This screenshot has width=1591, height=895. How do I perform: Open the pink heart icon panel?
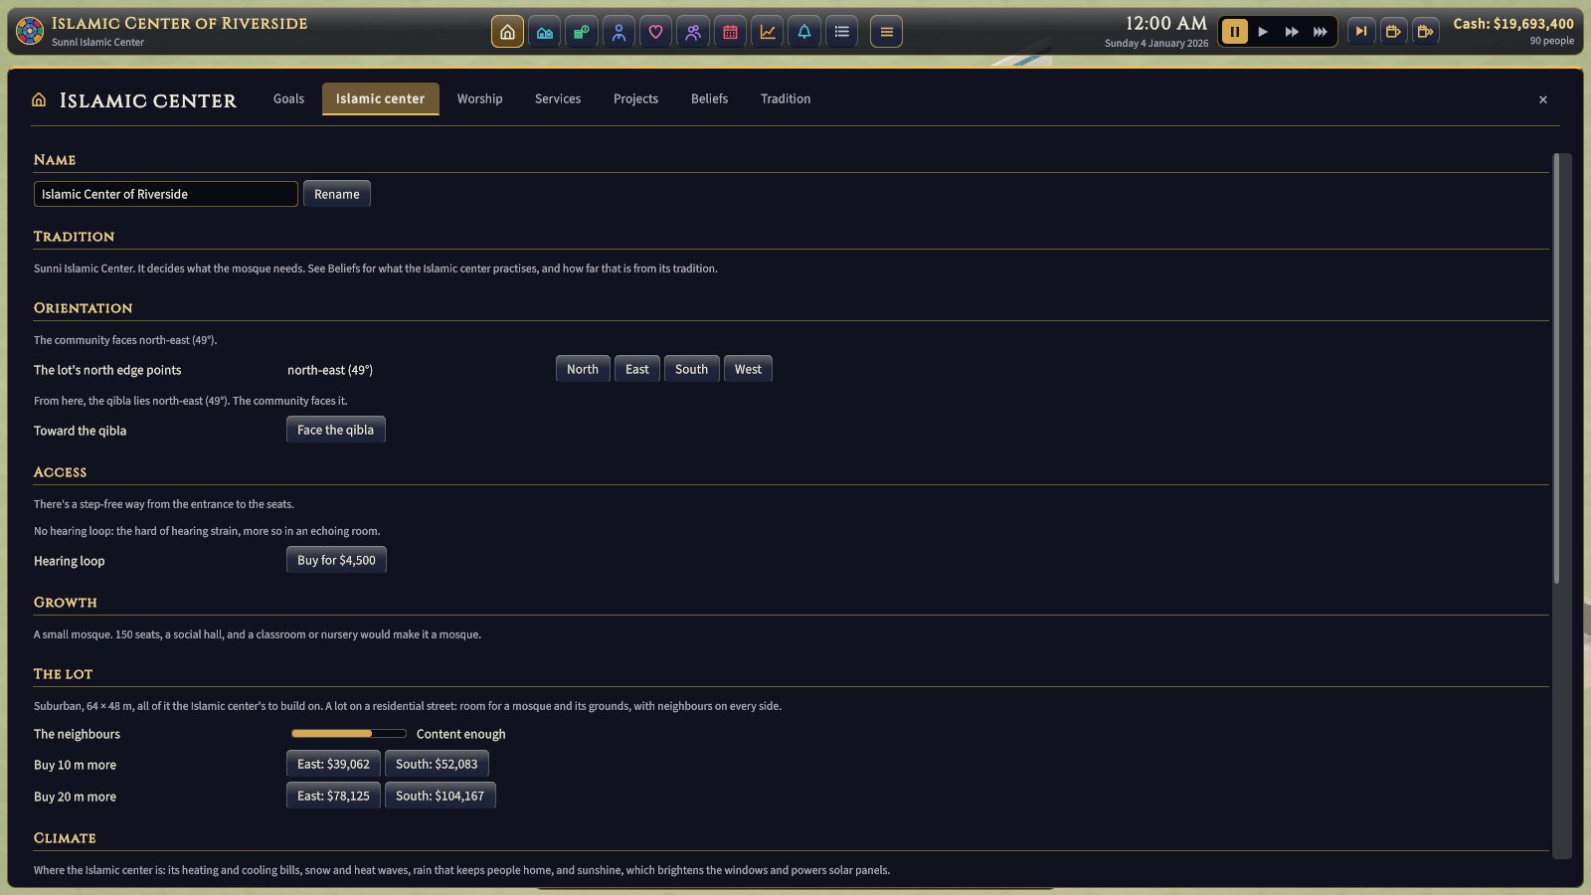click(x=655, y=32)
